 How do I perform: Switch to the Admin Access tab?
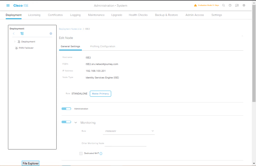point(195,15)
